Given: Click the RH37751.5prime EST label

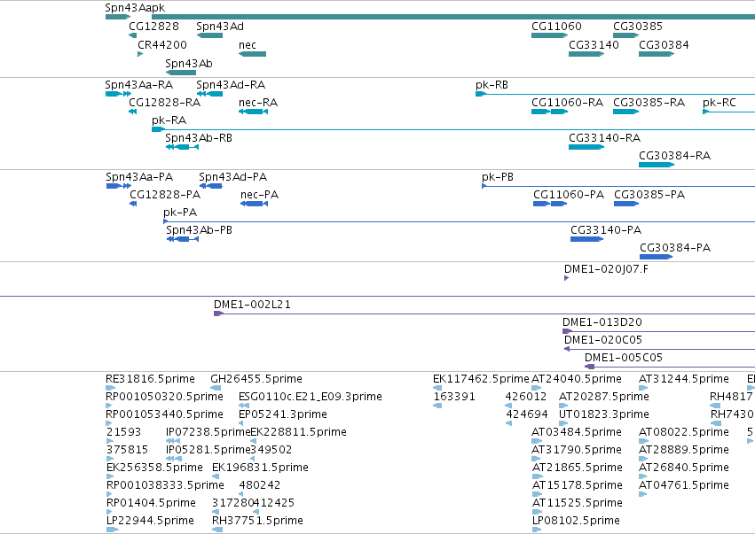Looking at the screenshot, I should click(257, 522).
